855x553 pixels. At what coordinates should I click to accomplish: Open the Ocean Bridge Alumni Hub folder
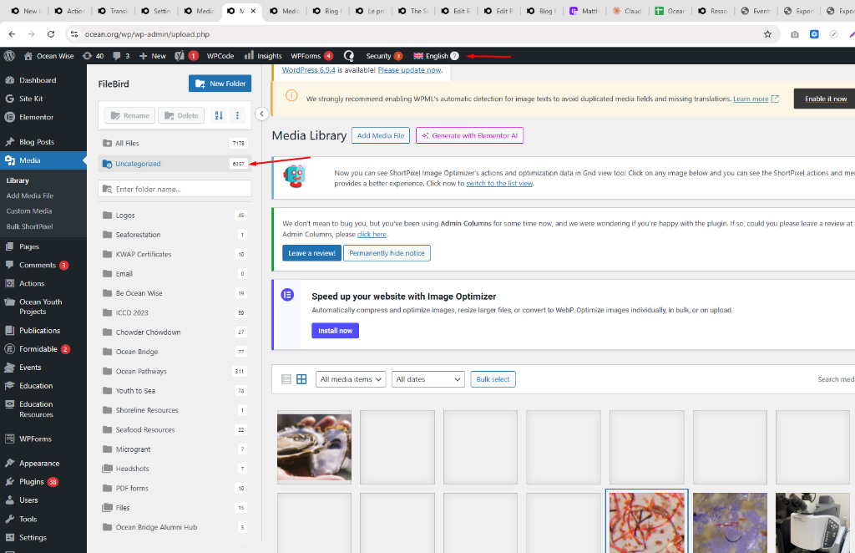point(175,527)
